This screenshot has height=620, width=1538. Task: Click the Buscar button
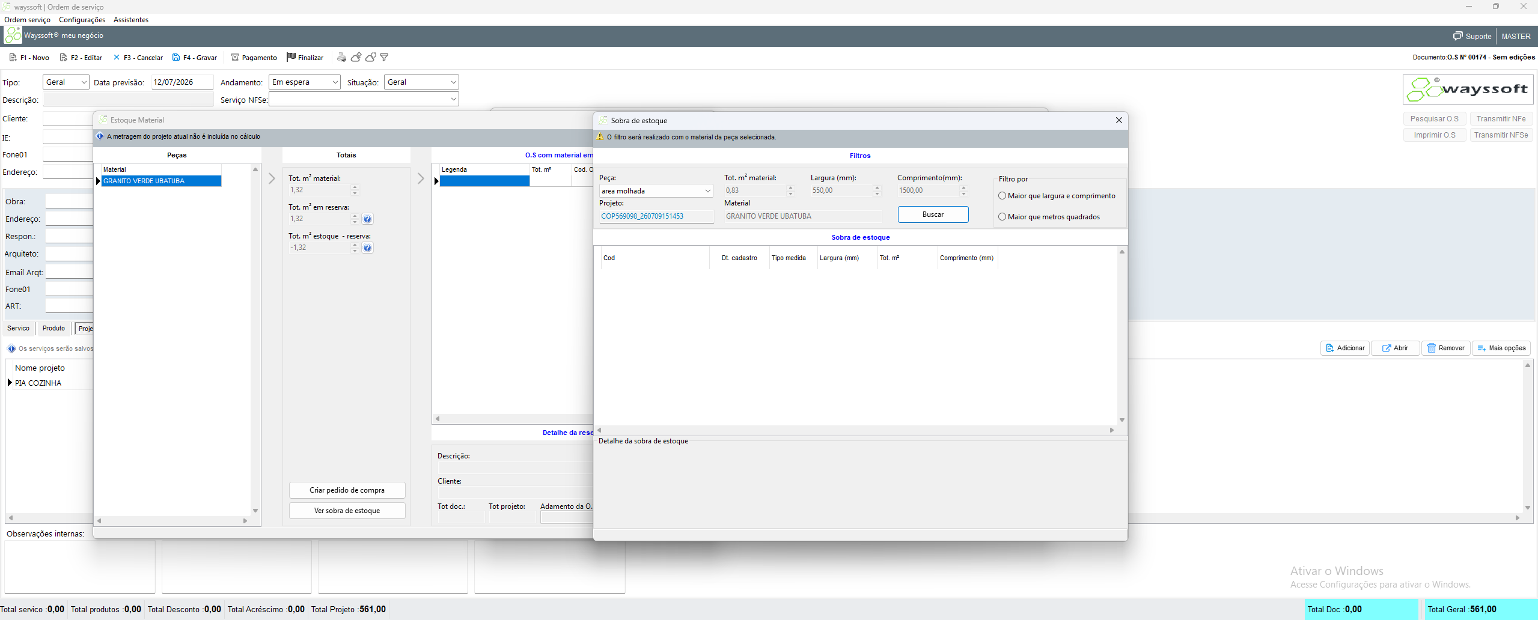pyautogui.click(x=933, y=214)
